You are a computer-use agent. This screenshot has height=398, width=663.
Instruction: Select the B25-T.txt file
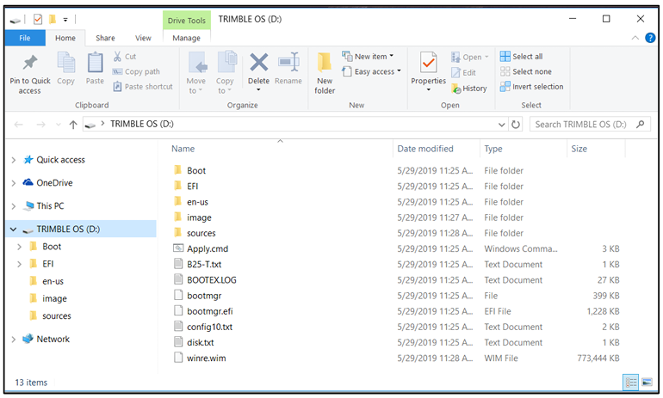point(204,265)
